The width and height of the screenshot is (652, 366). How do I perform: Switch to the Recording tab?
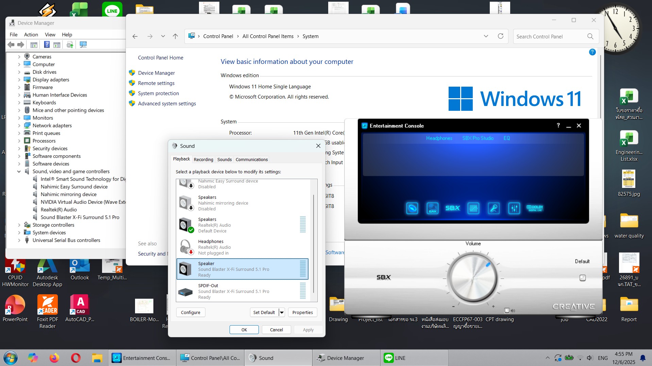pos(203,159)
